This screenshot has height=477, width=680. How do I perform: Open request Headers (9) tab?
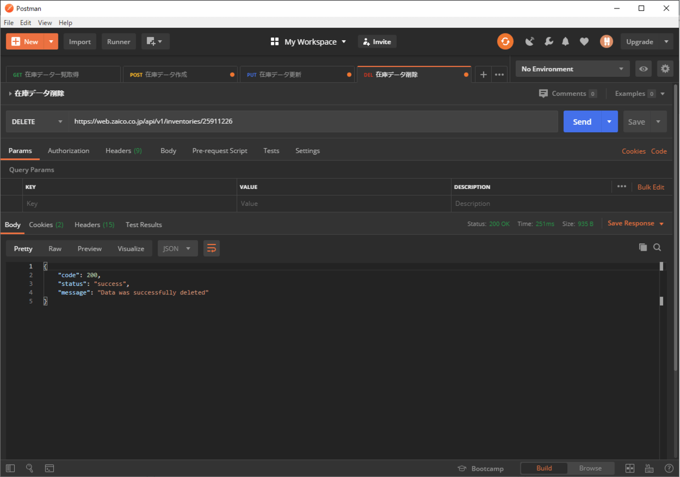pyautogui.click(x=124, y=151)
